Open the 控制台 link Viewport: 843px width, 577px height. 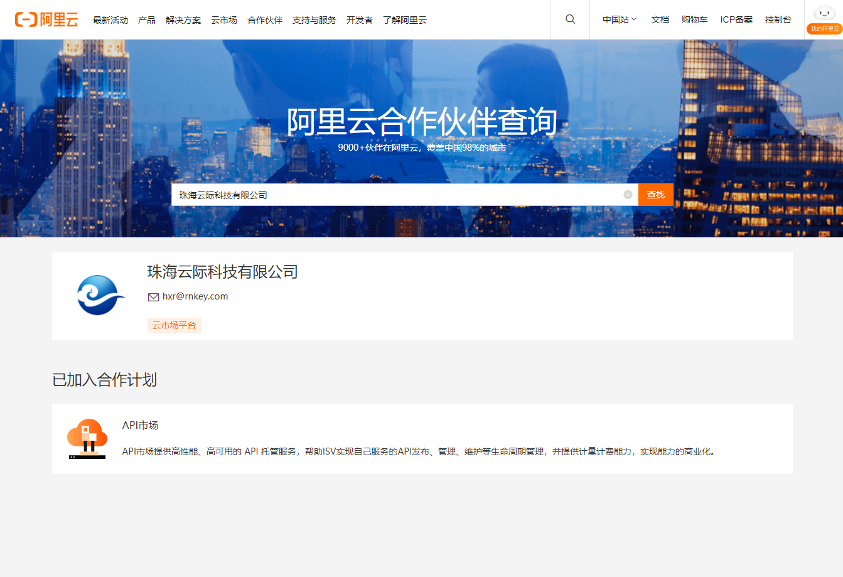pos(778,19)
